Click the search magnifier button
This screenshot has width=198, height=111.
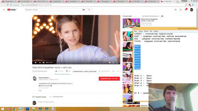89,10
